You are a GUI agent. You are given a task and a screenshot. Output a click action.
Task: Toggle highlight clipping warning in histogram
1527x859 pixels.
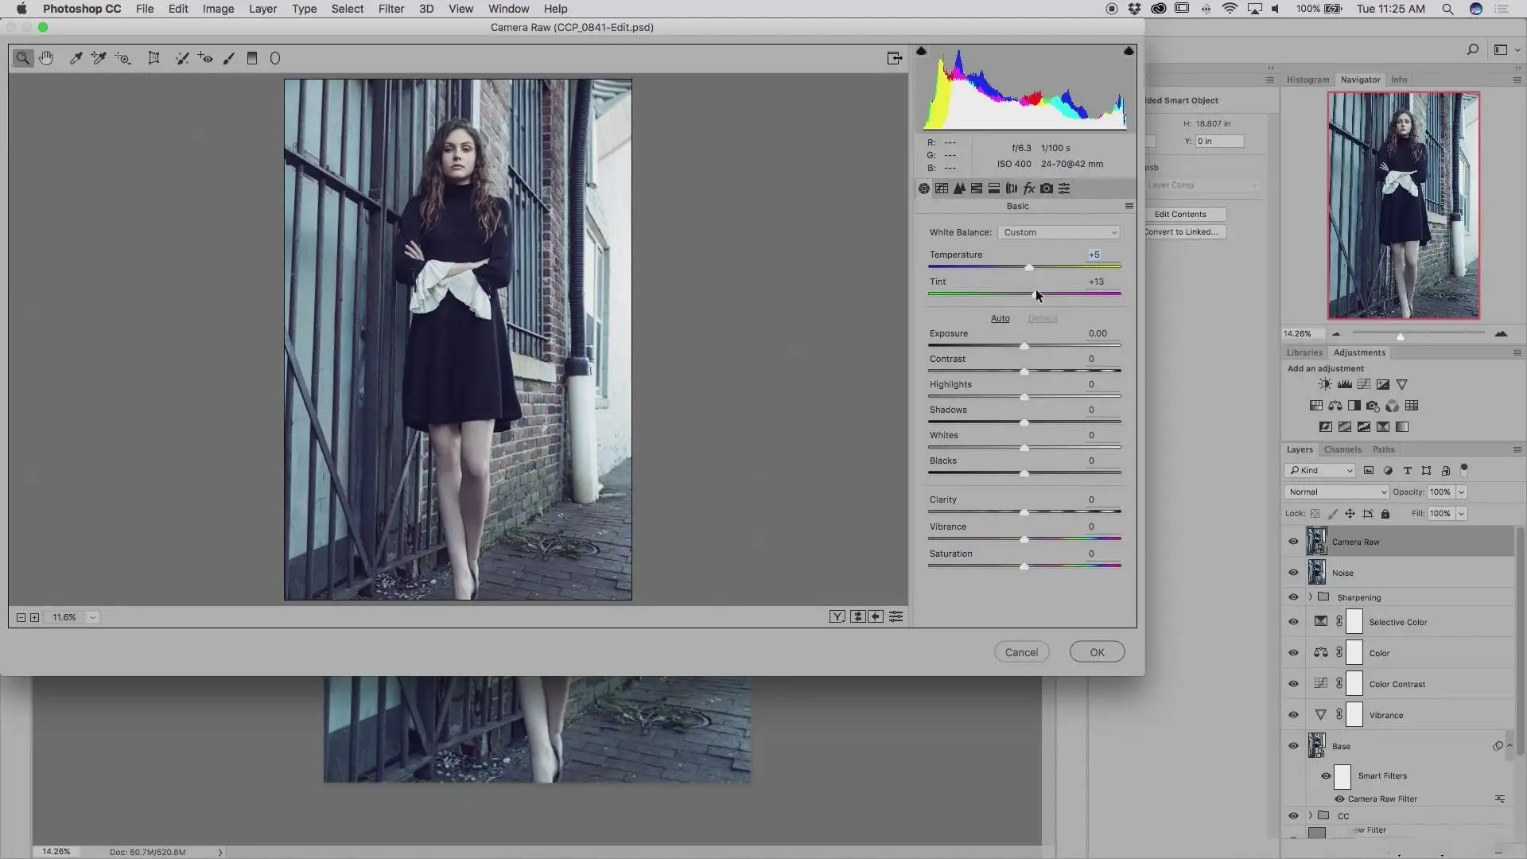pos(1129,51)
